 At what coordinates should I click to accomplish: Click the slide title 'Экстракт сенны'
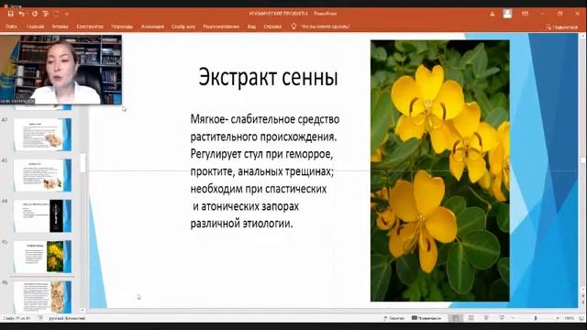pos(268,77)
